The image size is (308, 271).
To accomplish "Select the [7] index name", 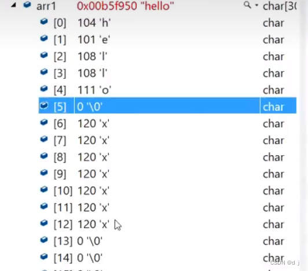I will pyautogui.click(x=60, y=141).
